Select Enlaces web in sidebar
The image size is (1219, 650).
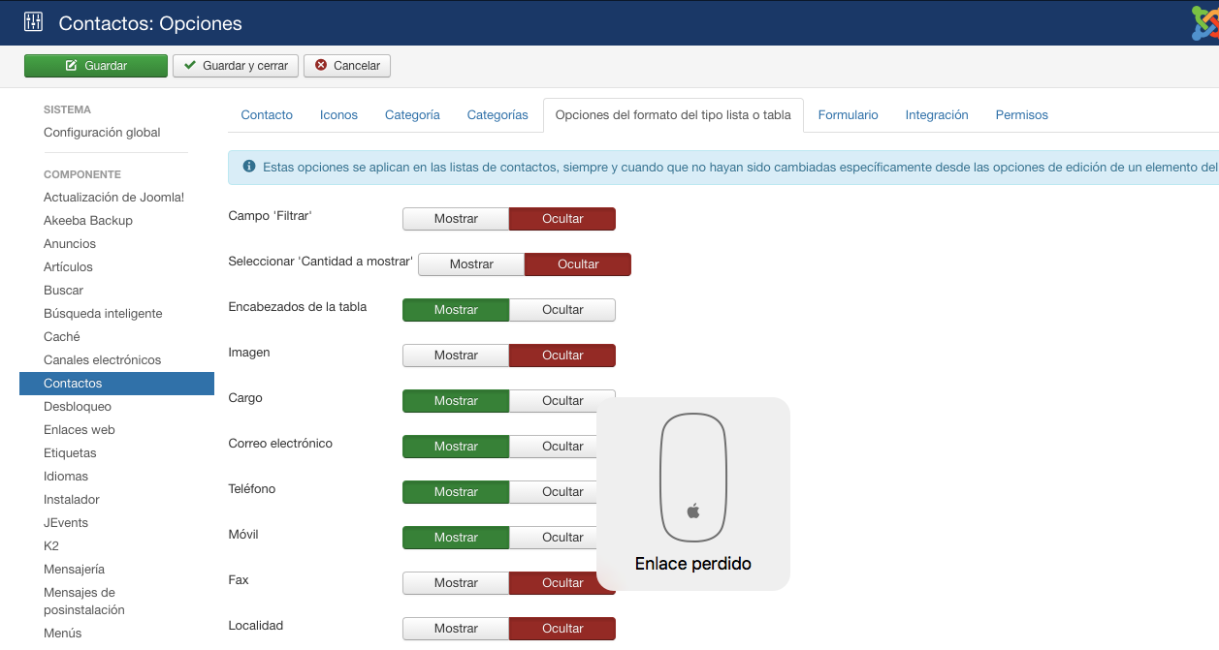pyautogui.click(x=80, y=430)
